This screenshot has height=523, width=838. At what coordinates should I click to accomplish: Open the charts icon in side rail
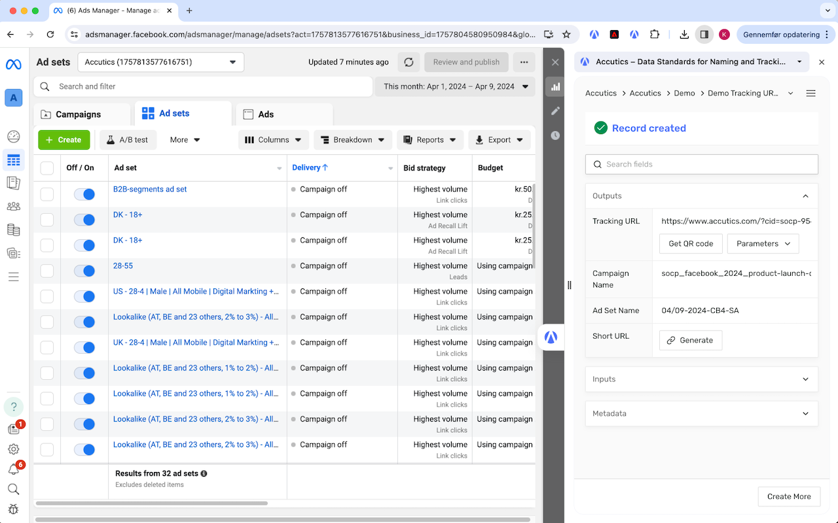(x=555, y=86)
